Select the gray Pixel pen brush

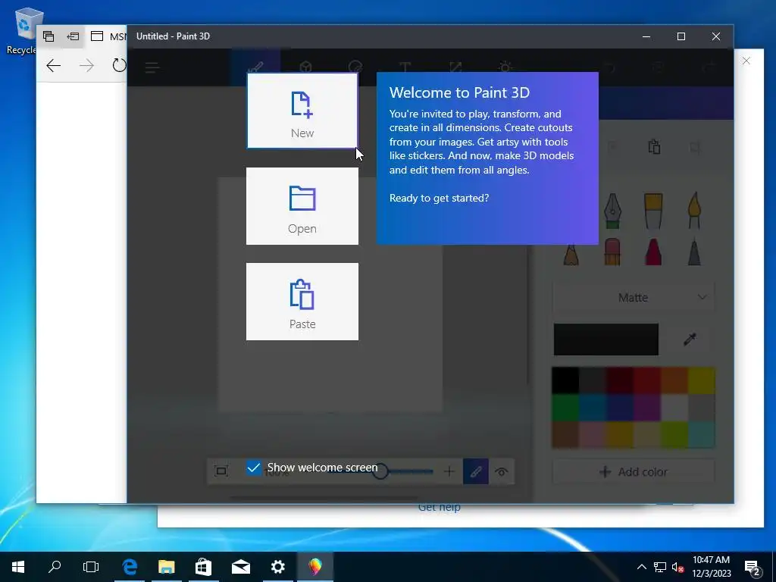pos(694,252)
